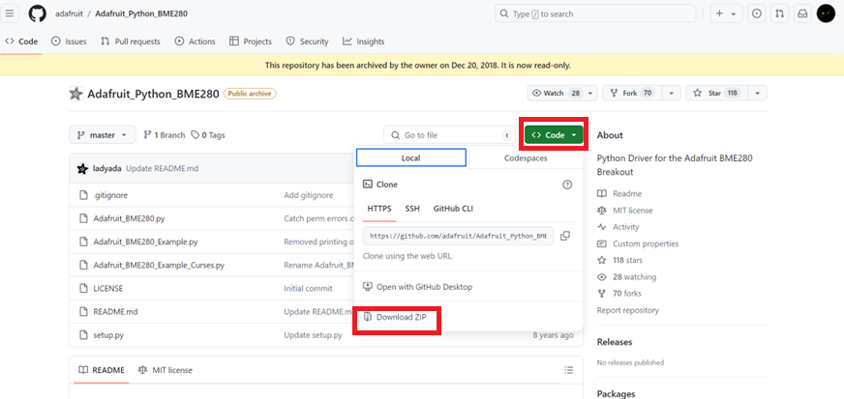Select the README tab
The height and width of the screenshot is (399, 844).
tap(102, 370)
